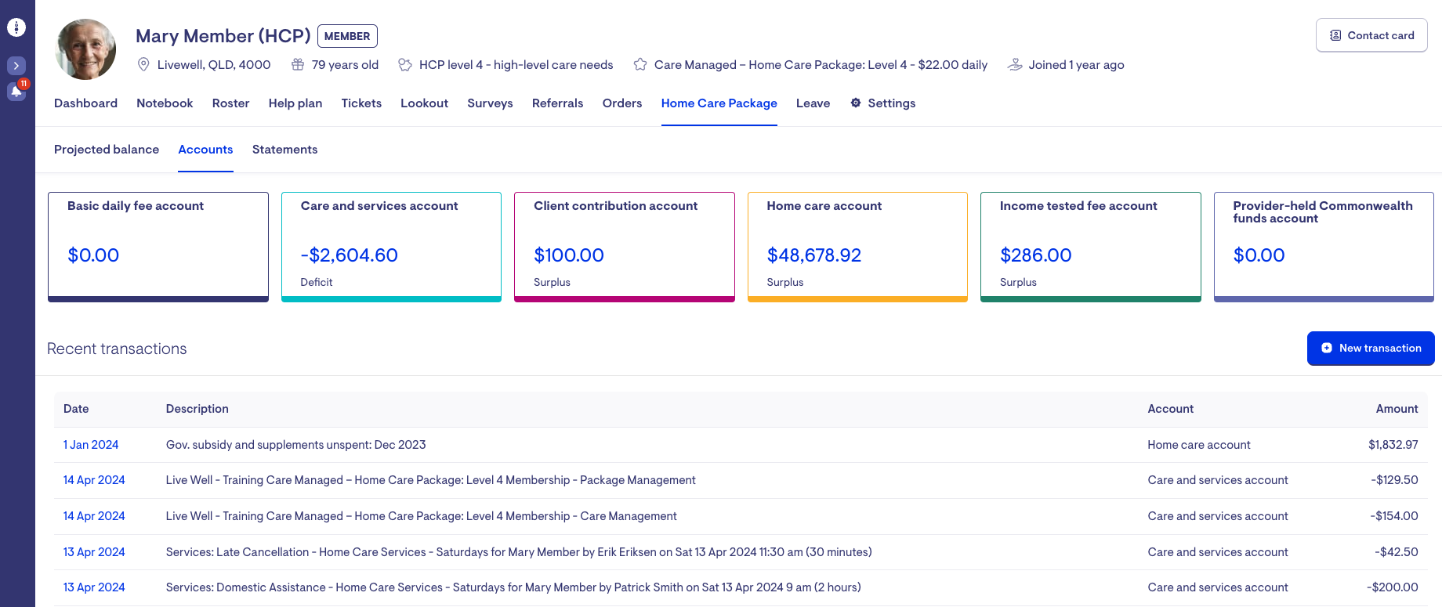
Task: Click the birthday gift icon by age
Action: click(x=298, y=65)
